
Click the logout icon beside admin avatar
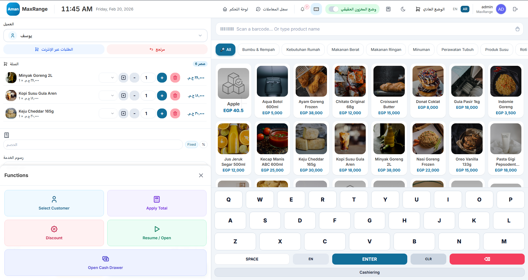pos(515,9)
